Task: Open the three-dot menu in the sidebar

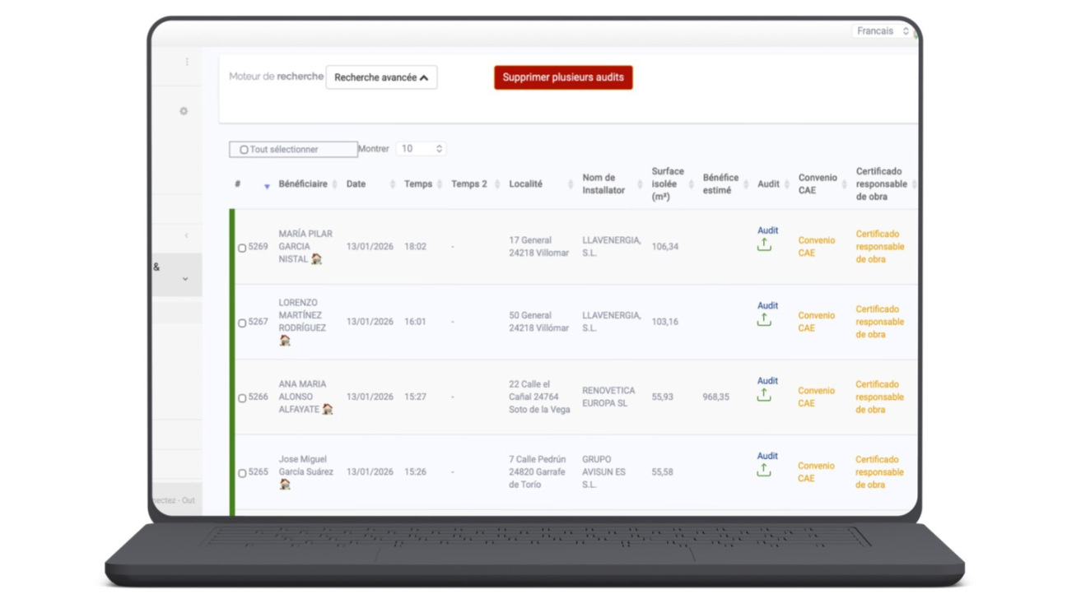Action: click(x=187, y=62)
